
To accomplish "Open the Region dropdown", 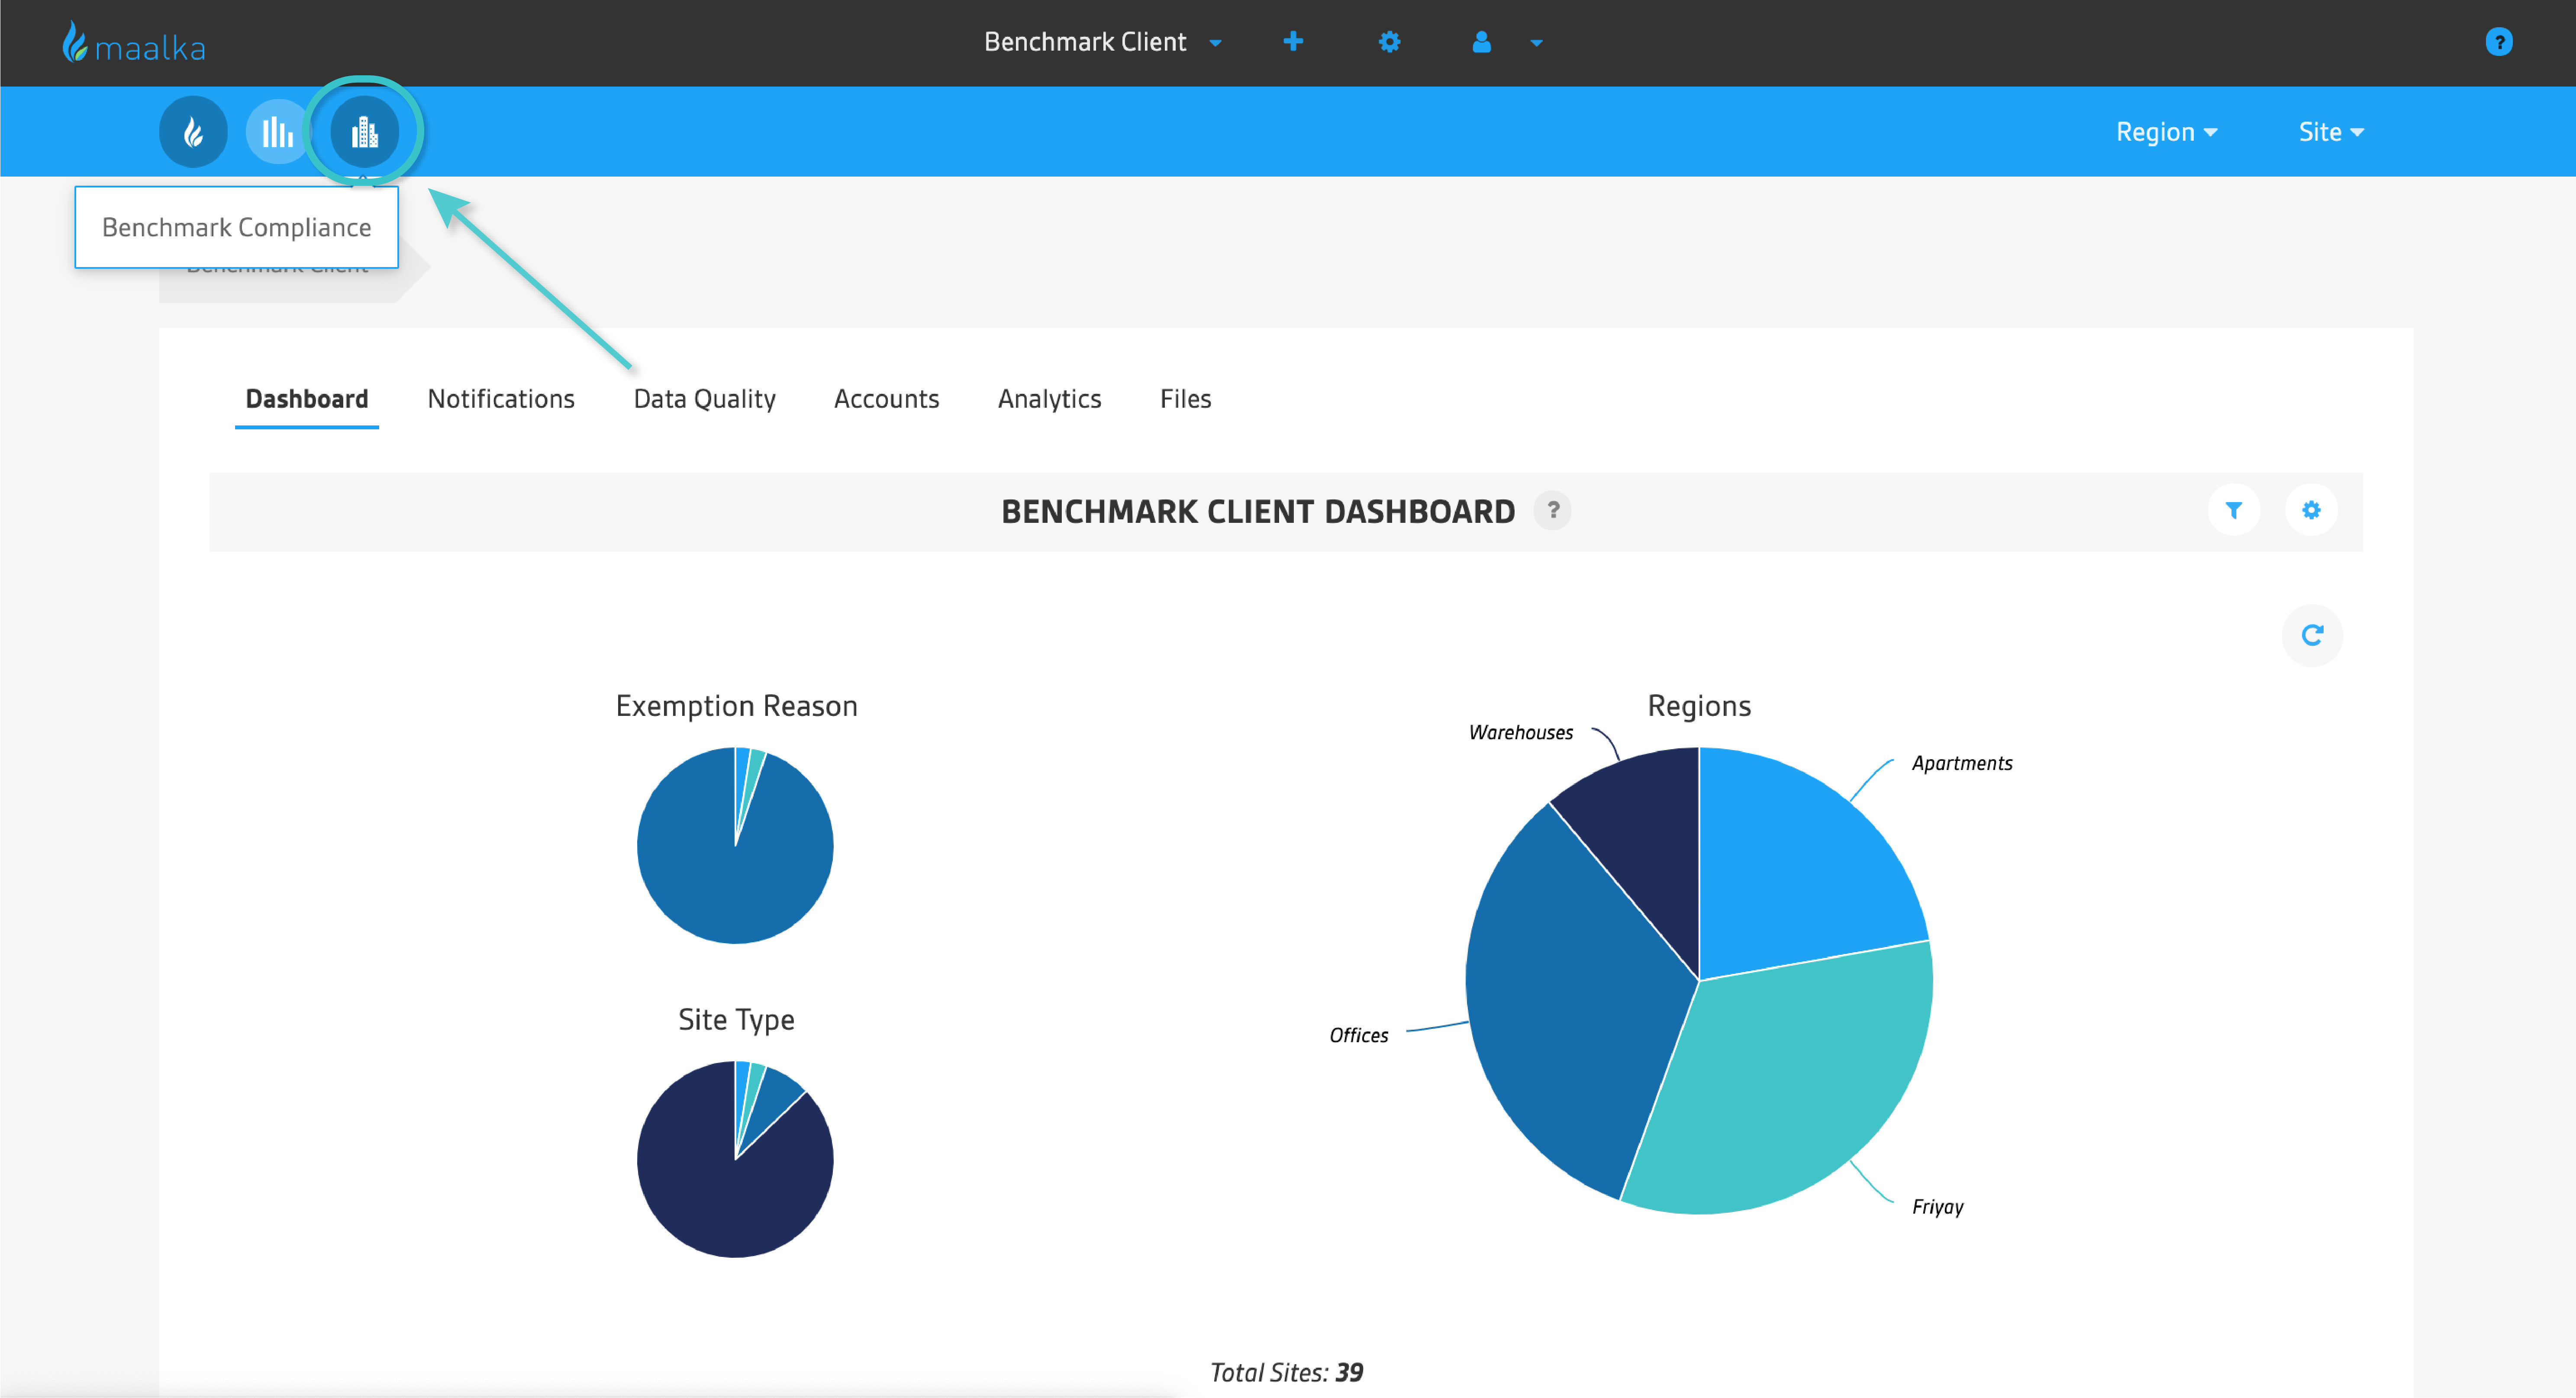I will tap(2166, 132).
